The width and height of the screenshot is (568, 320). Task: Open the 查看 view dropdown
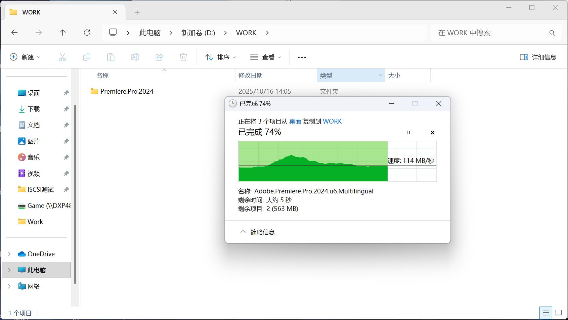click(x=265, y=57)
